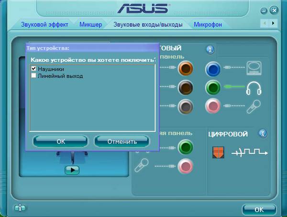Click the black rear speaker jack
Image resolution: width=287 pixels, height=217 pixels.
[x=186, y=88]
